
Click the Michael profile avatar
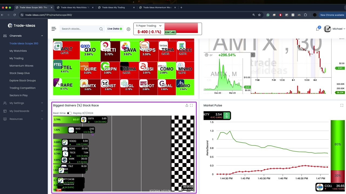coord(327,29)
